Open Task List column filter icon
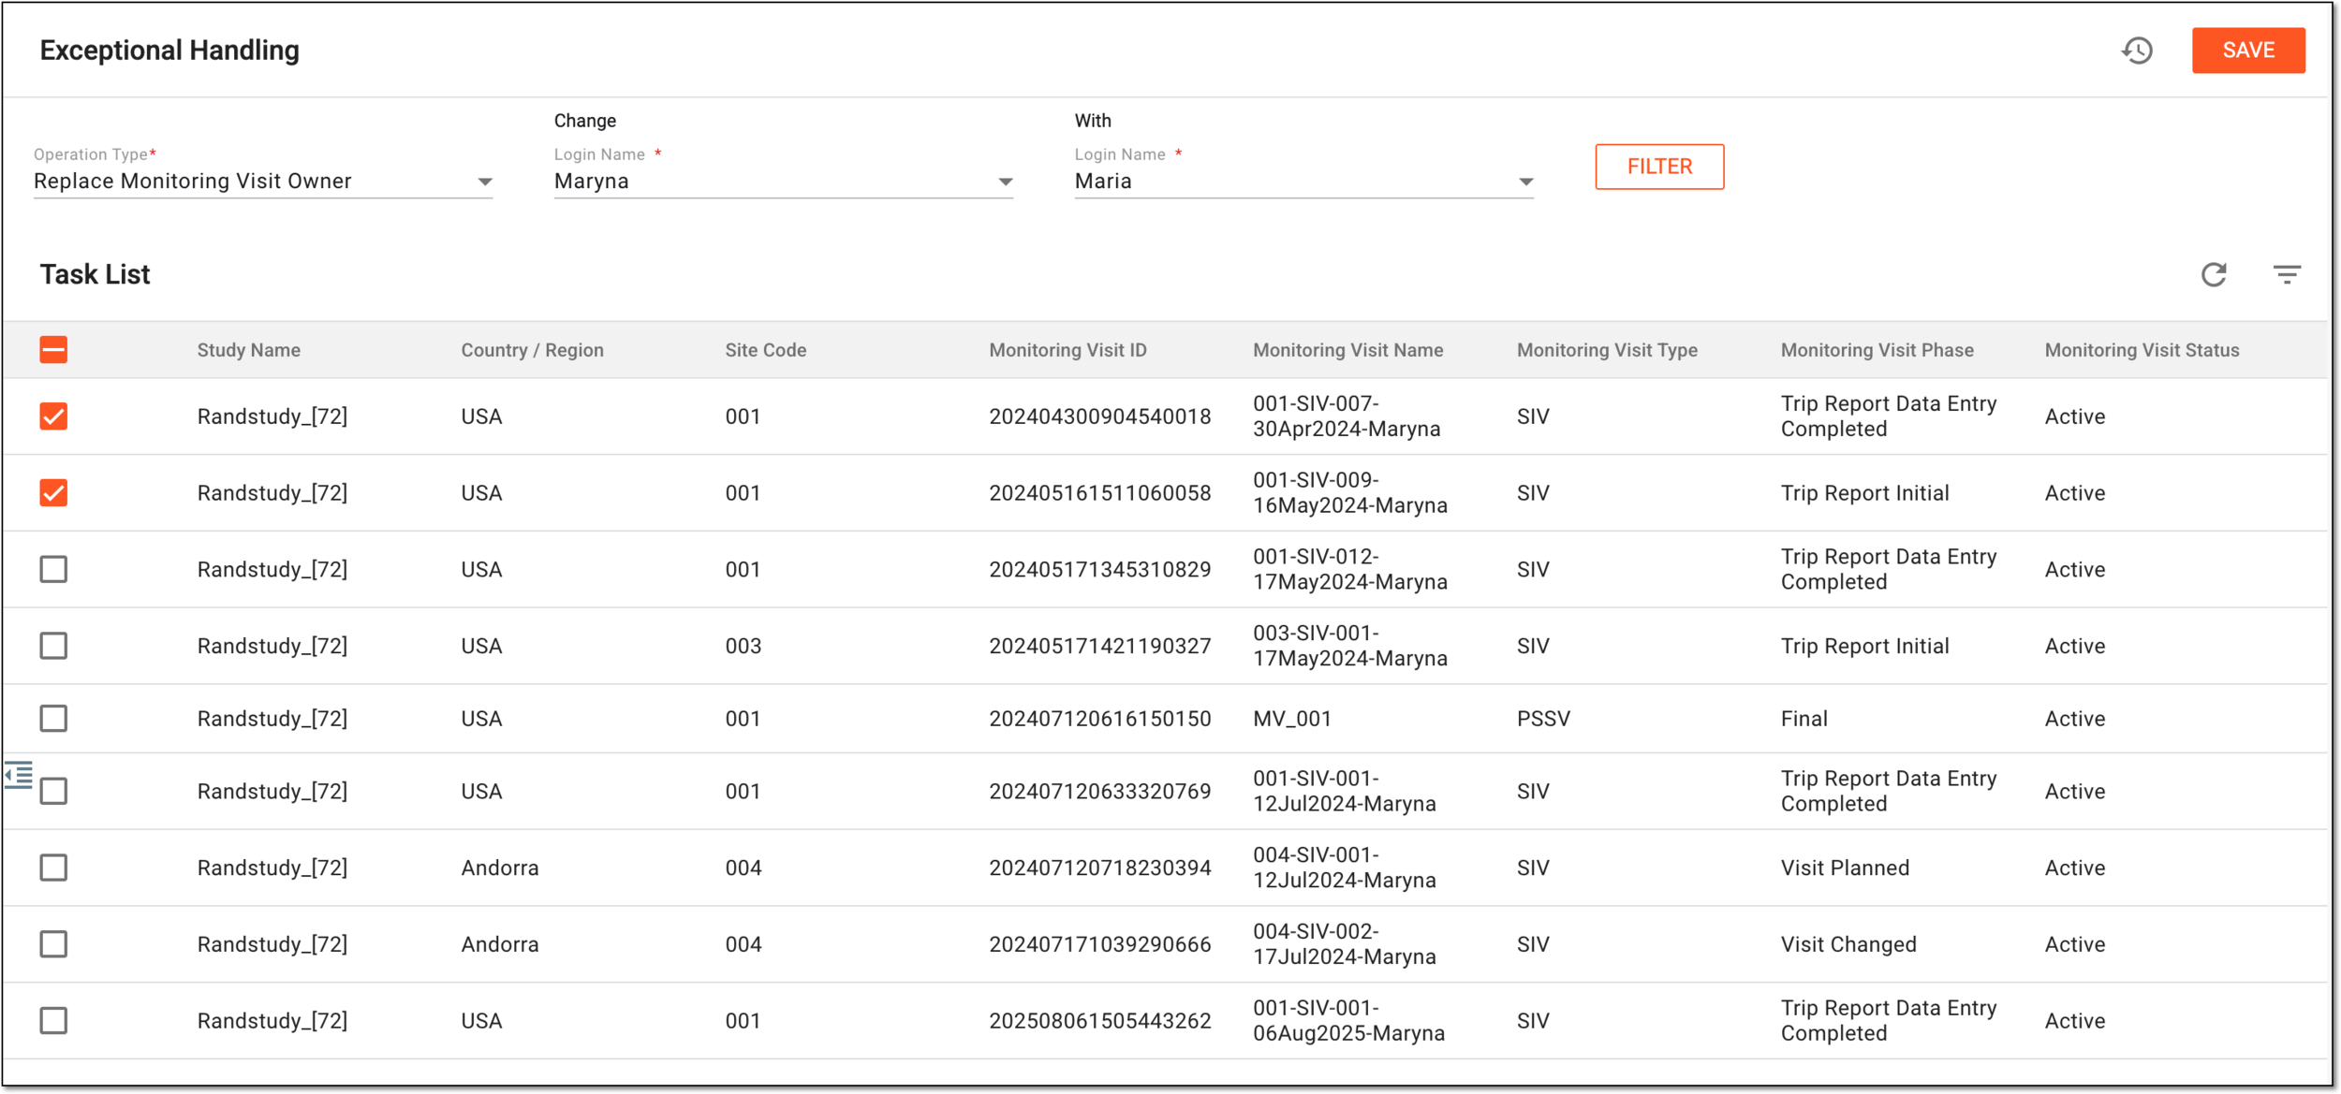The image size is (2341, 1094). pyautogui.click(x=2287, y=274)
